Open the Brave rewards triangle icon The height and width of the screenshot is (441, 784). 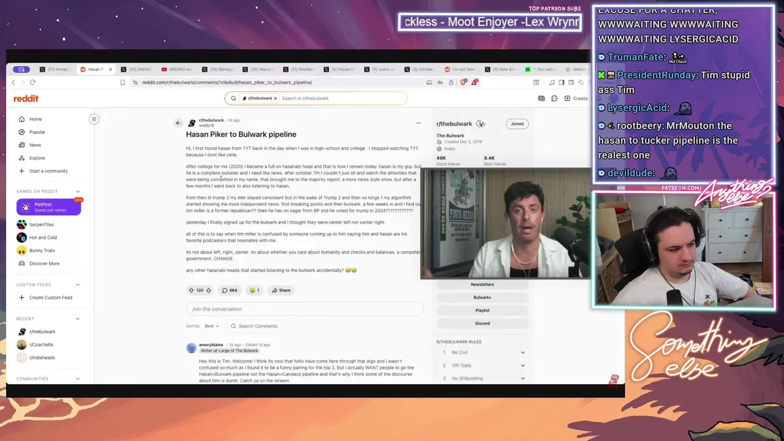point(475,82)
